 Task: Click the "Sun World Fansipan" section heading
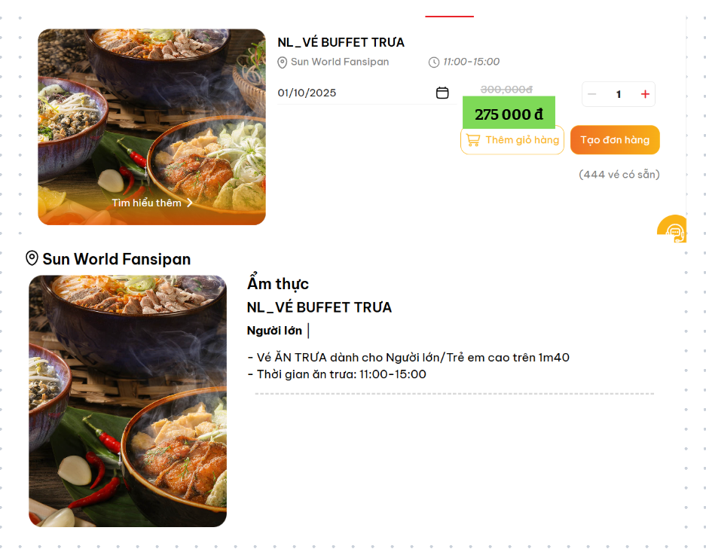point(116,259)
